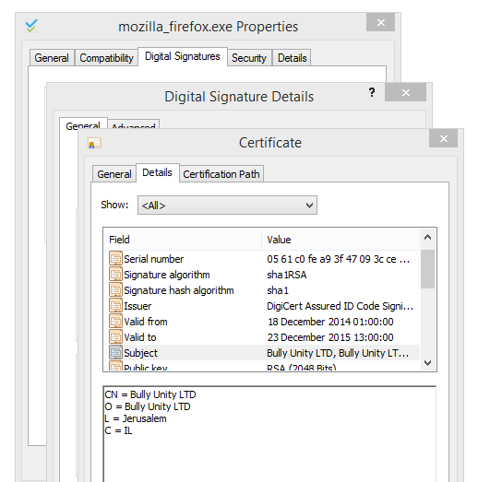Click the 23 December 2015 13:00:00 value
Viewport: 478px width, 482px height.
coord(330,337)
